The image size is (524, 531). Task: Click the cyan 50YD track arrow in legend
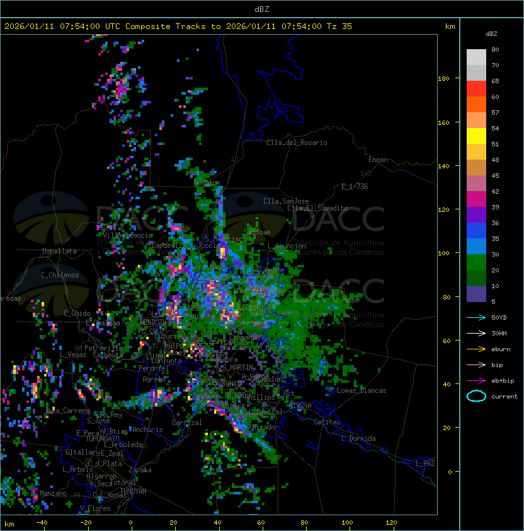pos(476,317)
